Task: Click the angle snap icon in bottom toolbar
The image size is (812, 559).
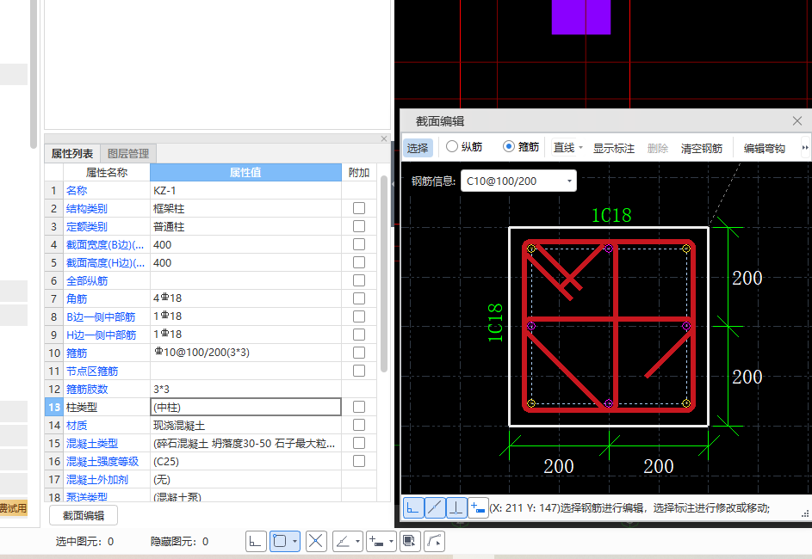Action: tap(343, 542)
